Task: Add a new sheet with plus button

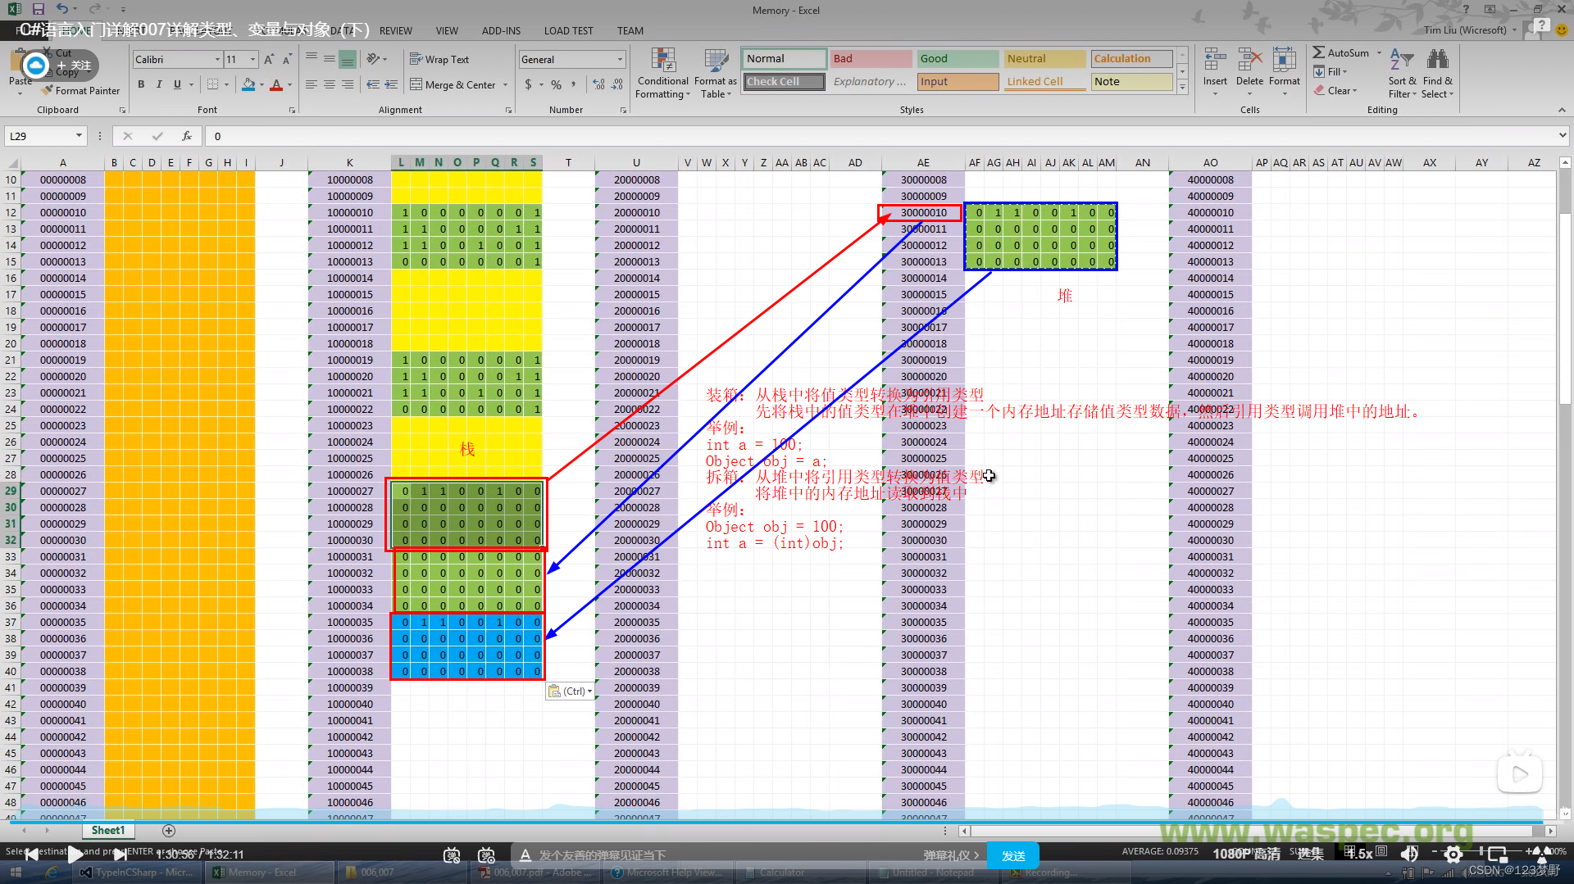Action: pos(169,831)
